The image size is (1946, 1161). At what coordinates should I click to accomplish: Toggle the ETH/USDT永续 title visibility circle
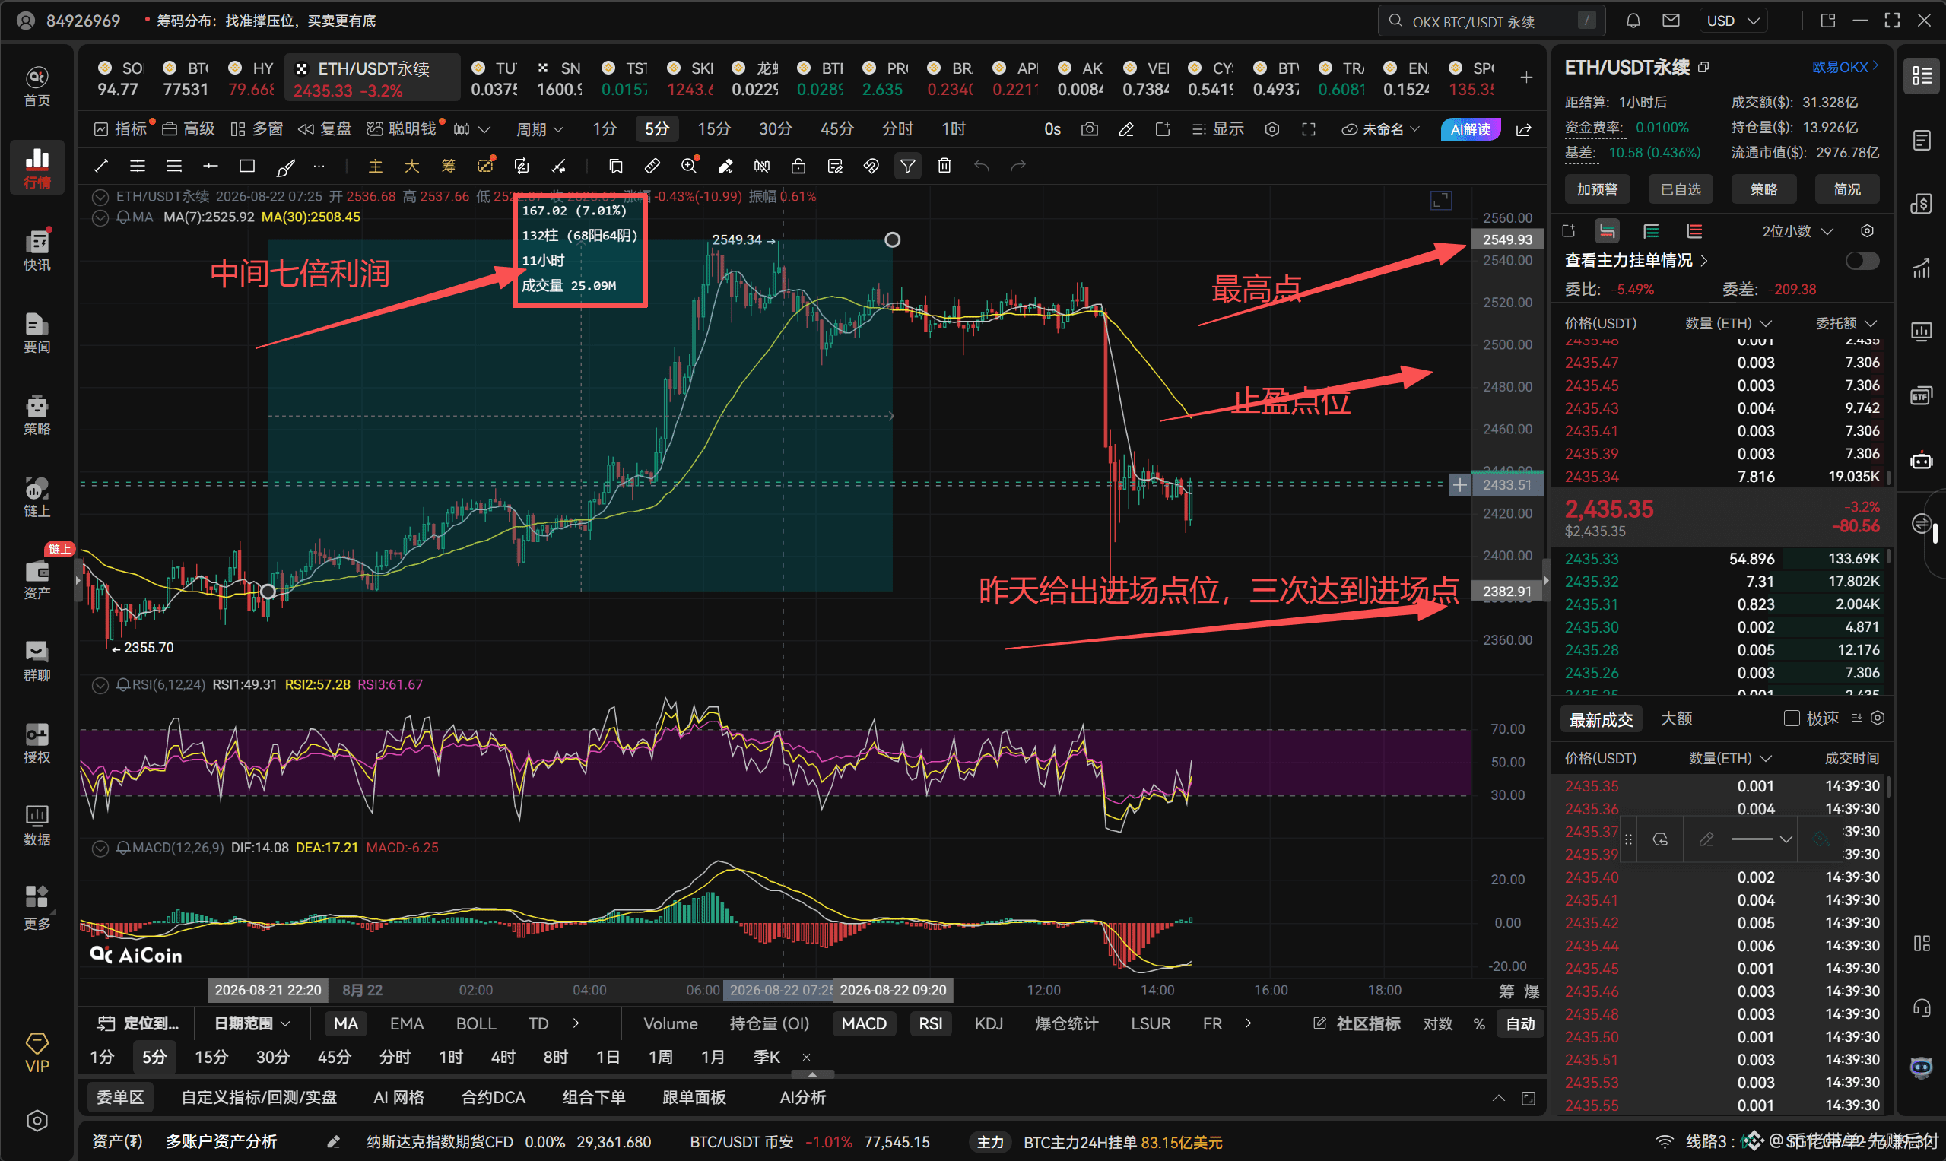[x=100, y=196]
